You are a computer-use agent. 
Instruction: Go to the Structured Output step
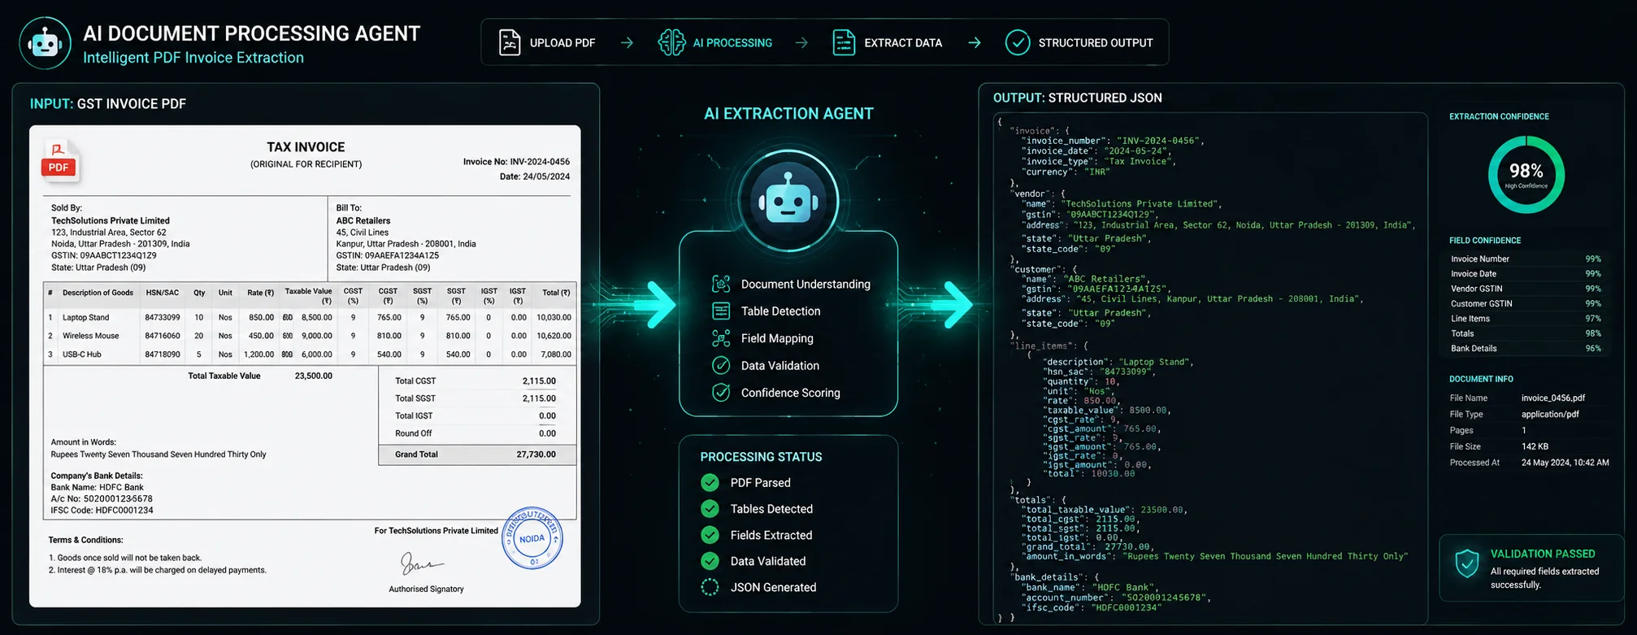1079,42
